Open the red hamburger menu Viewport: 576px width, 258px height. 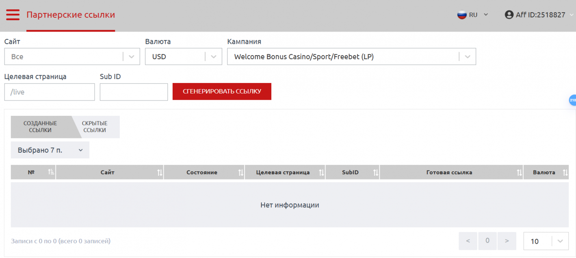coord(13,15)
